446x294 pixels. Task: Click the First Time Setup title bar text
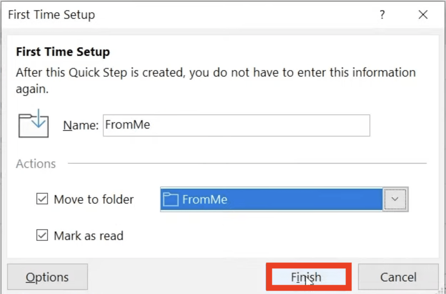[51, 15]
